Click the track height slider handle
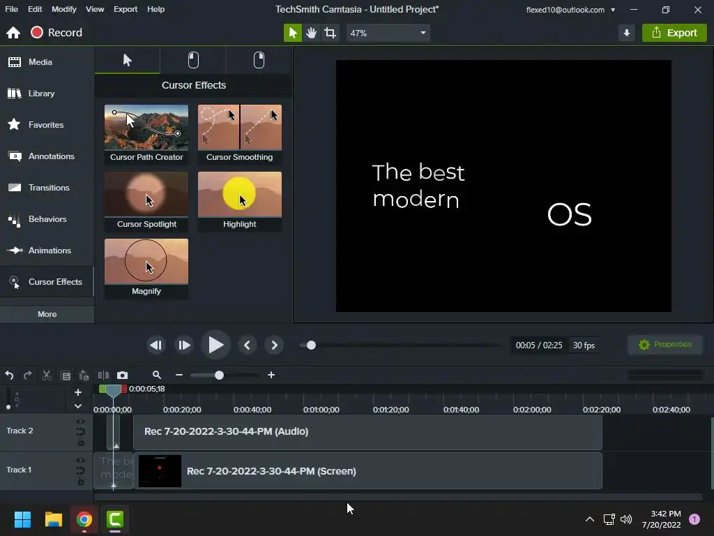The image size is (714, 536). pos(8,407)
